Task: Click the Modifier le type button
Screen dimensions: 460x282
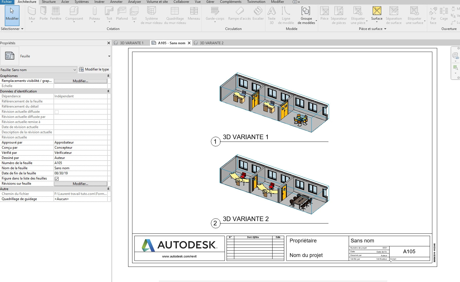Action: tap(94, 69)
